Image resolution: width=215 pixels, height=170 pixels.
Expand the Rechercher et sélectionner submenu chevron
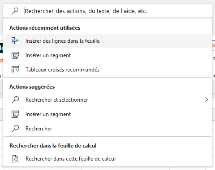click(206, 100)
